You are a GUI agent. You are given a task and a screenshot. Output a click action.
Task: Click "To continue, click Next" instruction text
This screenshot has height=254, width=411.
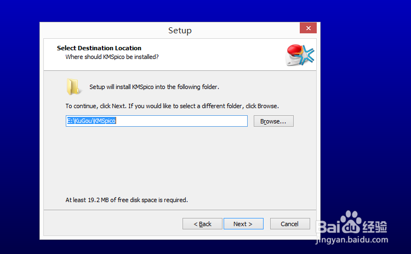(x=172, y=106)
